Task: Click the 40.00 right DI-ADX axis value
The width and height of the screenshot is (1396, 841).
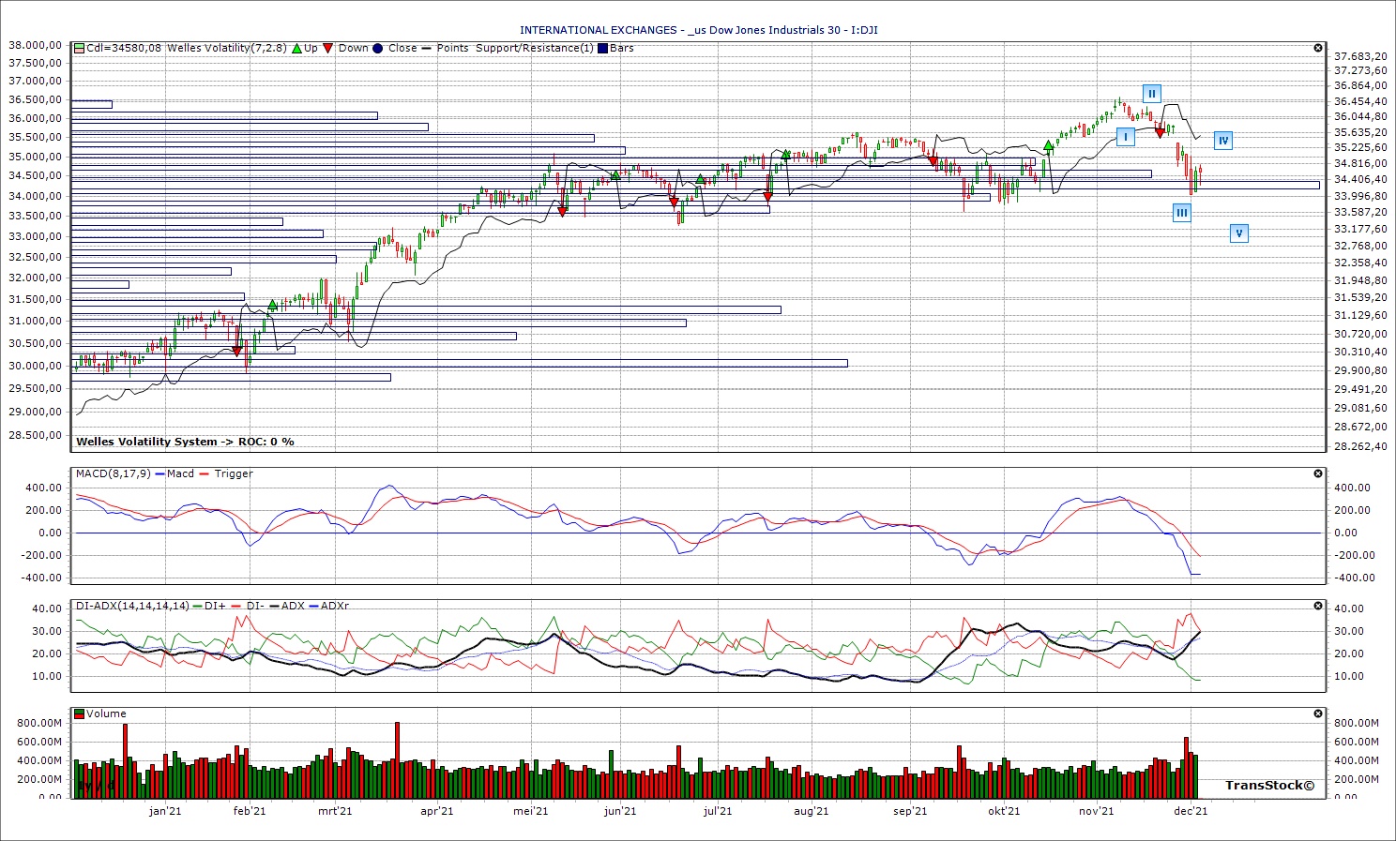Action: [1349, 608]
